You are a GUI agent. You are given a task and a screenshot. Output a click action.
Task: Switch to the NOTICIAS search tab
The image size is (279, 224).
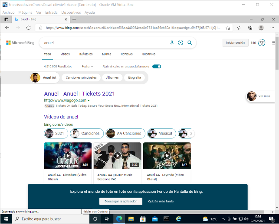(x=127, y=54)
